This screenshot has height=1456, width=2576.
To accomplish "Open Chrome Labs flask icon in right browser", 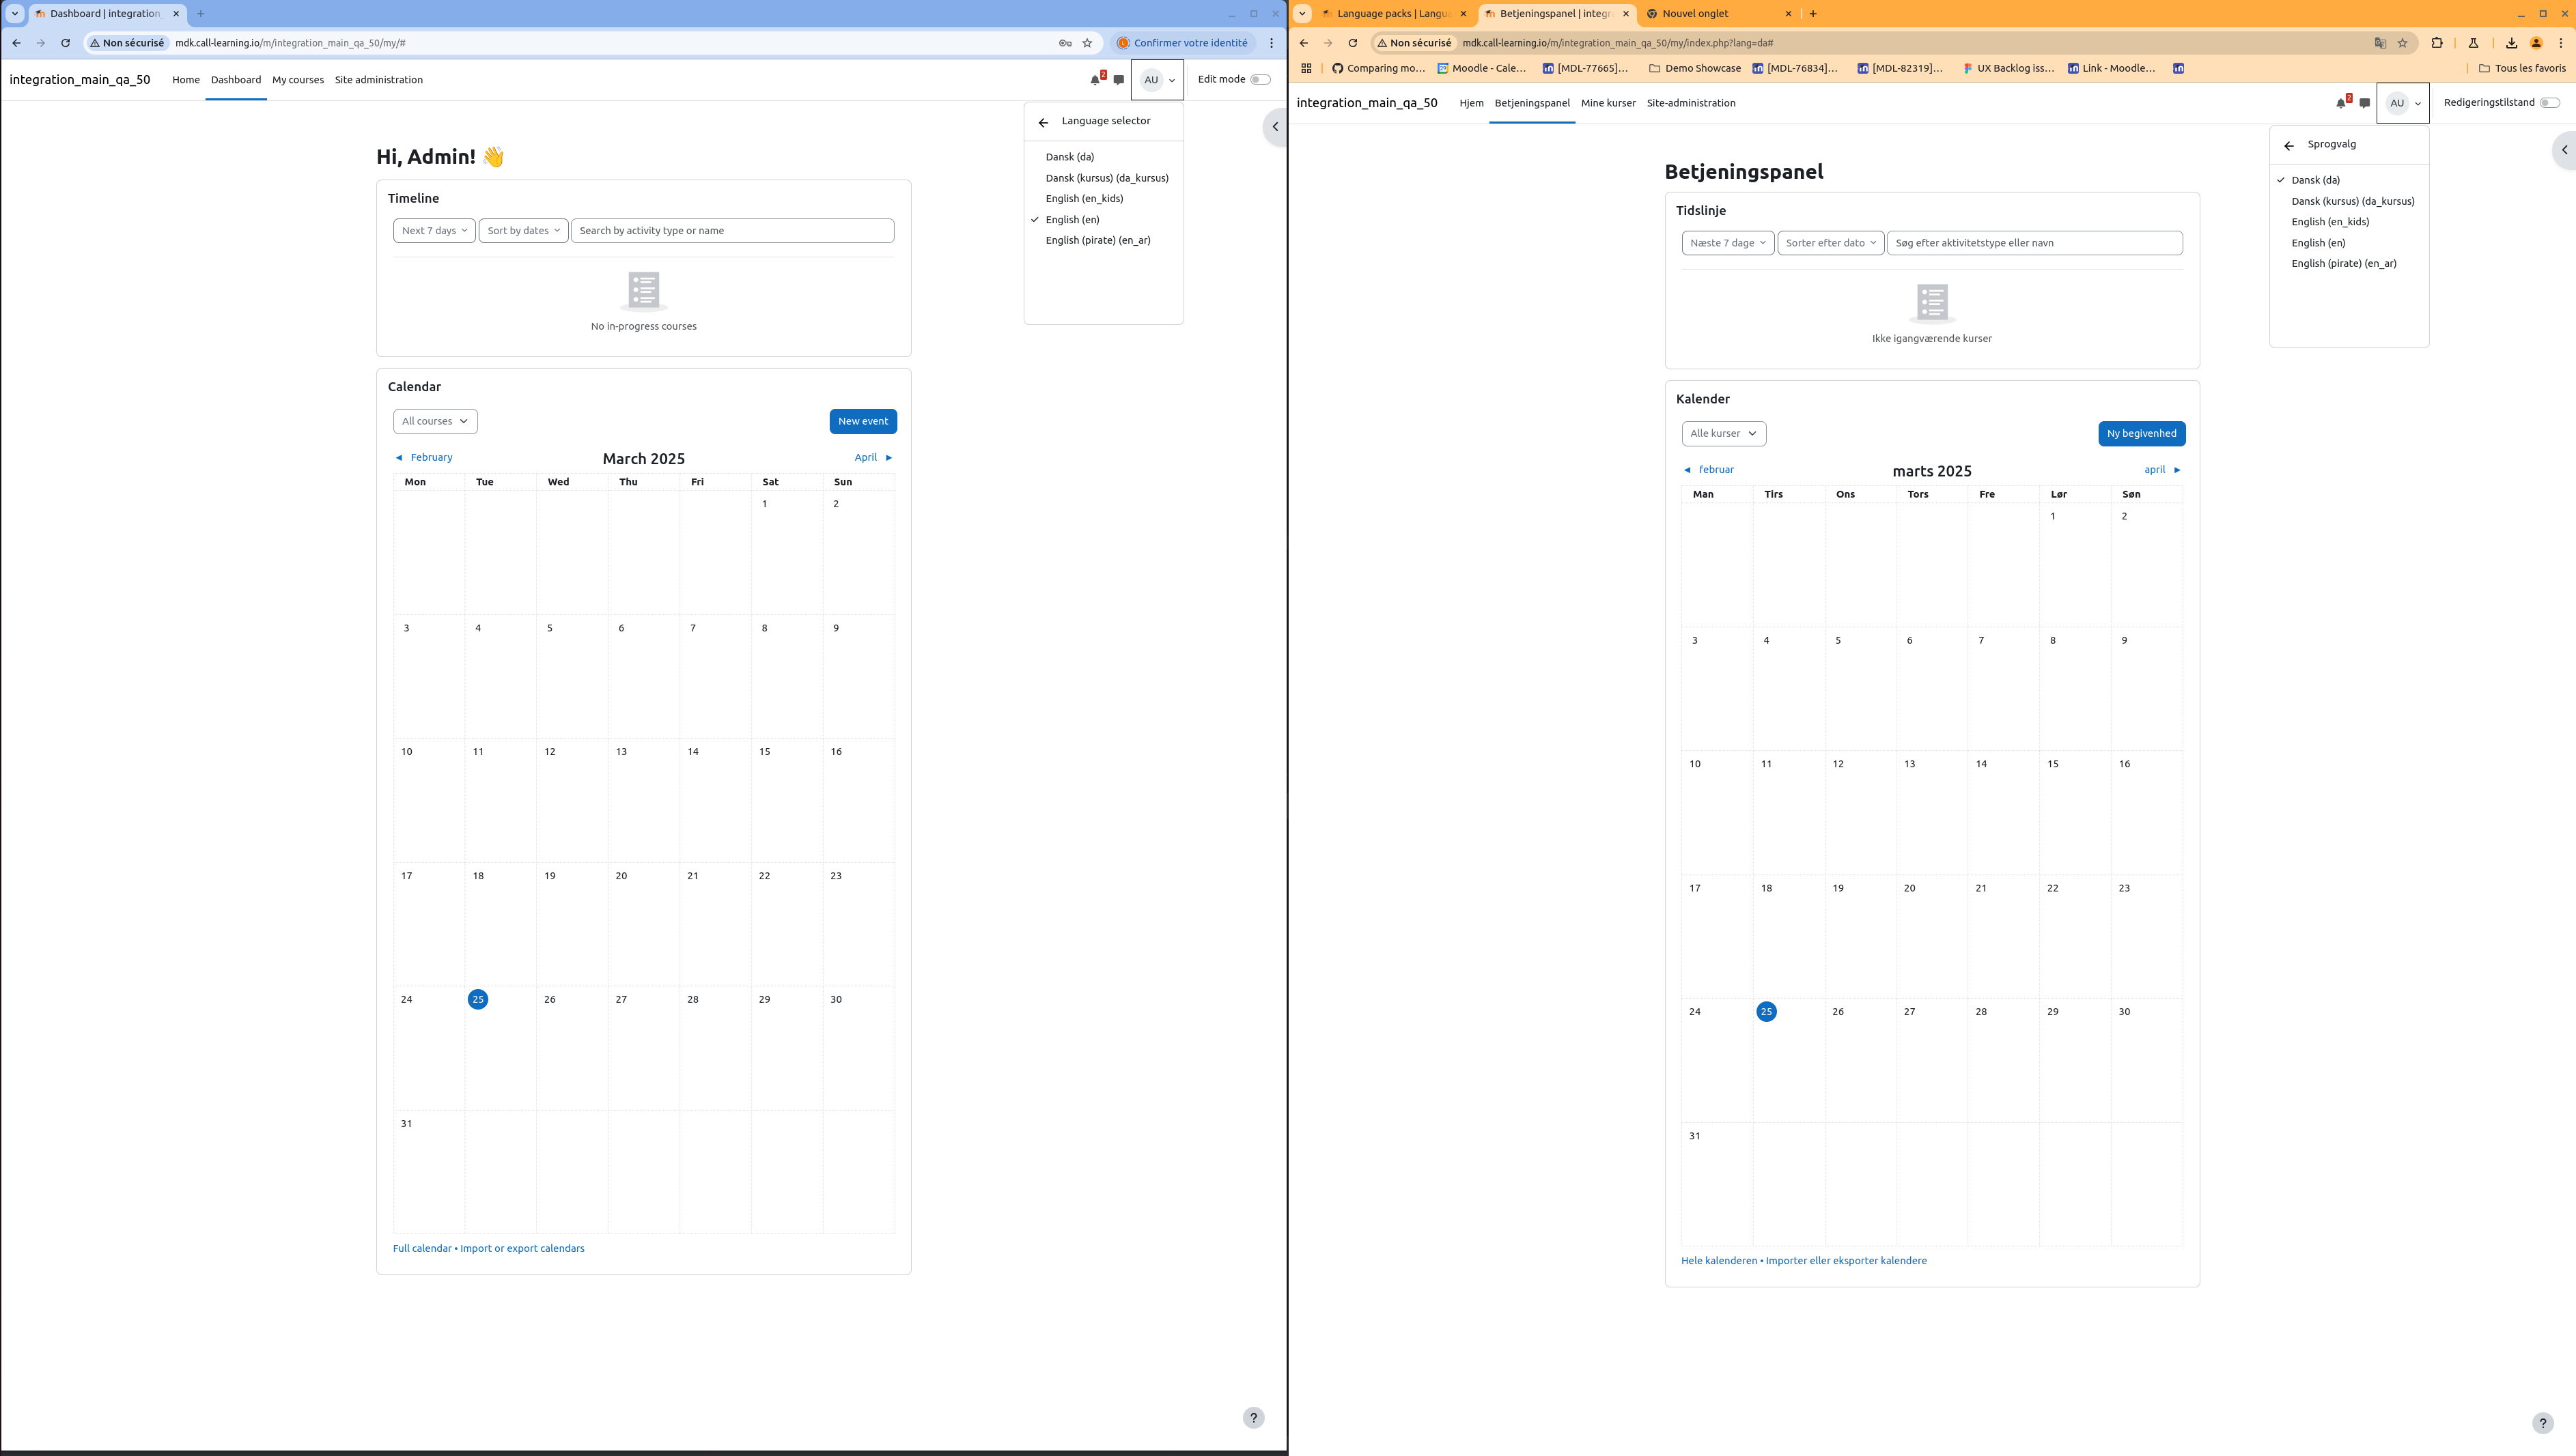I will click(x=2473, y=43).
